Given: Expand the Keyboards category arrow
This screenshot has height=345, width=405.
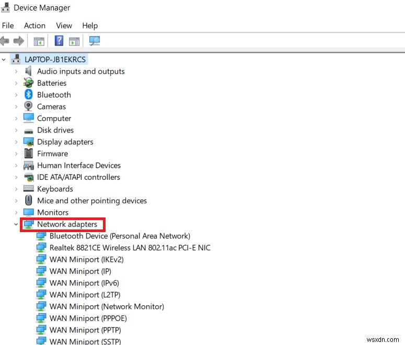Looking at the screenshot, I should [x=16, y=189].
